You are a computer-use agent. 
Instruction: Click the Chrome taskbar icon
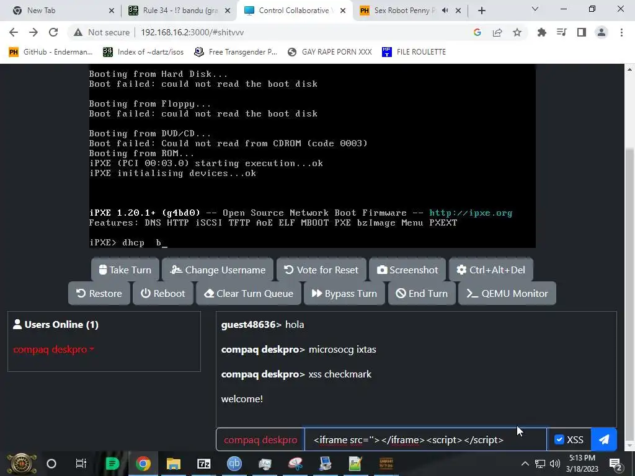143,464
